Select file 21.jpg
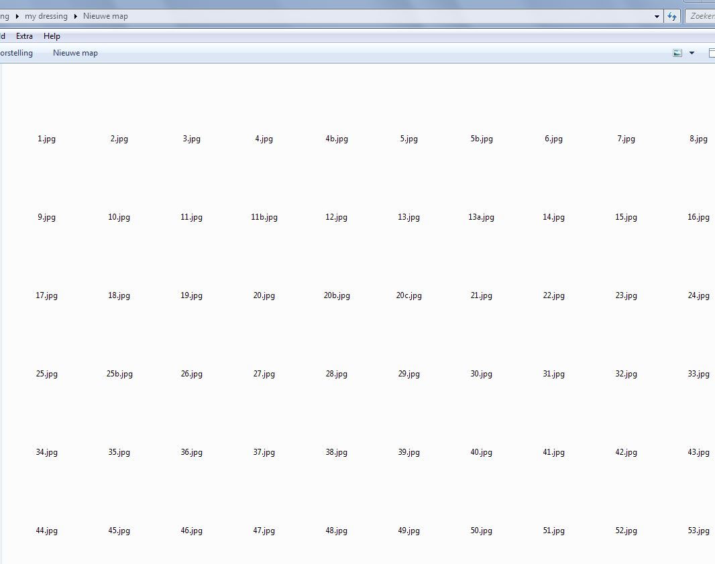Viewport: 715px width, 564px height. (x=482, y=295)
